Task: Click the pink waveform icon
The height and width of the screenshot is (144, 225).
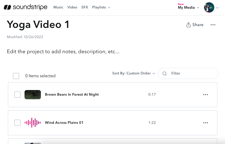Action: click(32, 123)
